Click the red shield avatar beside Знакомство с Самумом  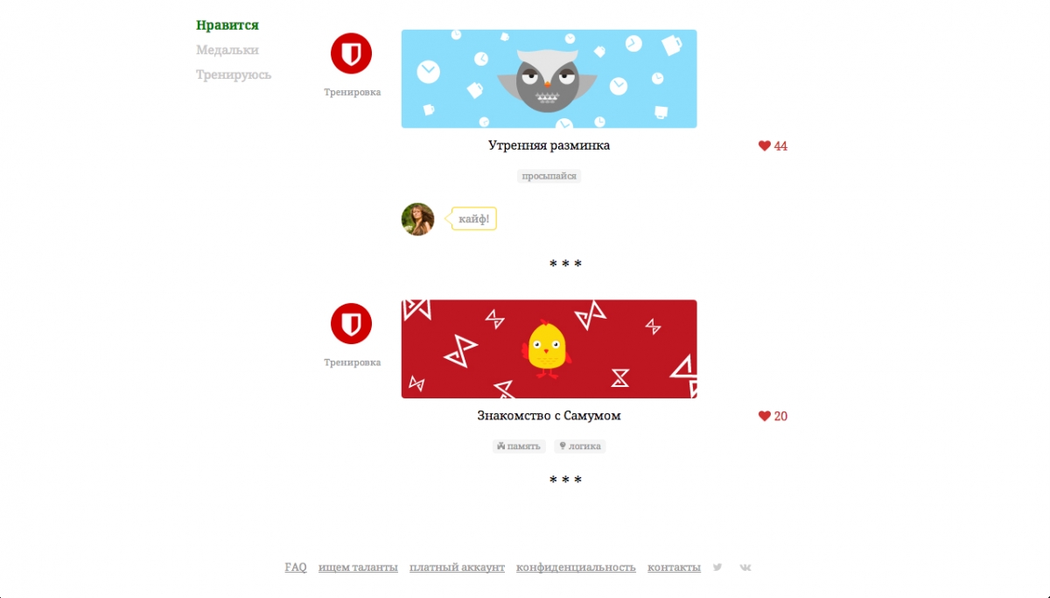click(x=351, y=323)
